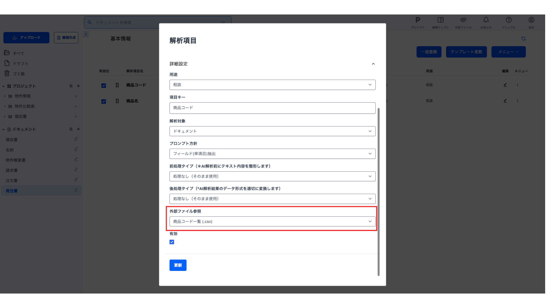Click the 項目キー input field

pyautogui.click(x=272, y=108)
